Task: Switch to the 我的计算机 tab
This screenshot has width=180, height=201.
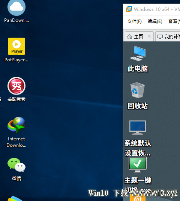Action: click(x=168, y=37)
